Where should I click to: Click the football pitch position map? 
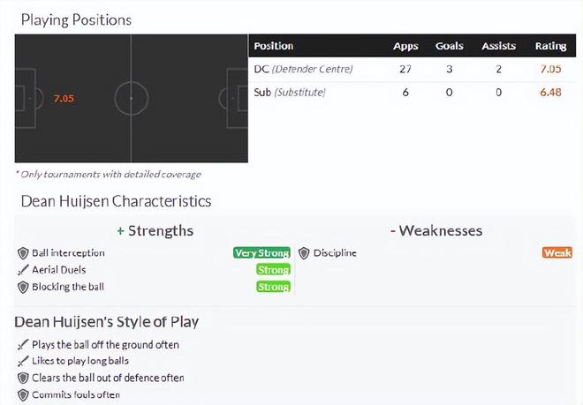(x=131, y=99)
